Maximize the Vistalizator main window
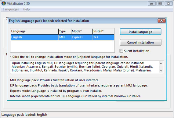This screenshot has width=174, height=118. [160, 4]
